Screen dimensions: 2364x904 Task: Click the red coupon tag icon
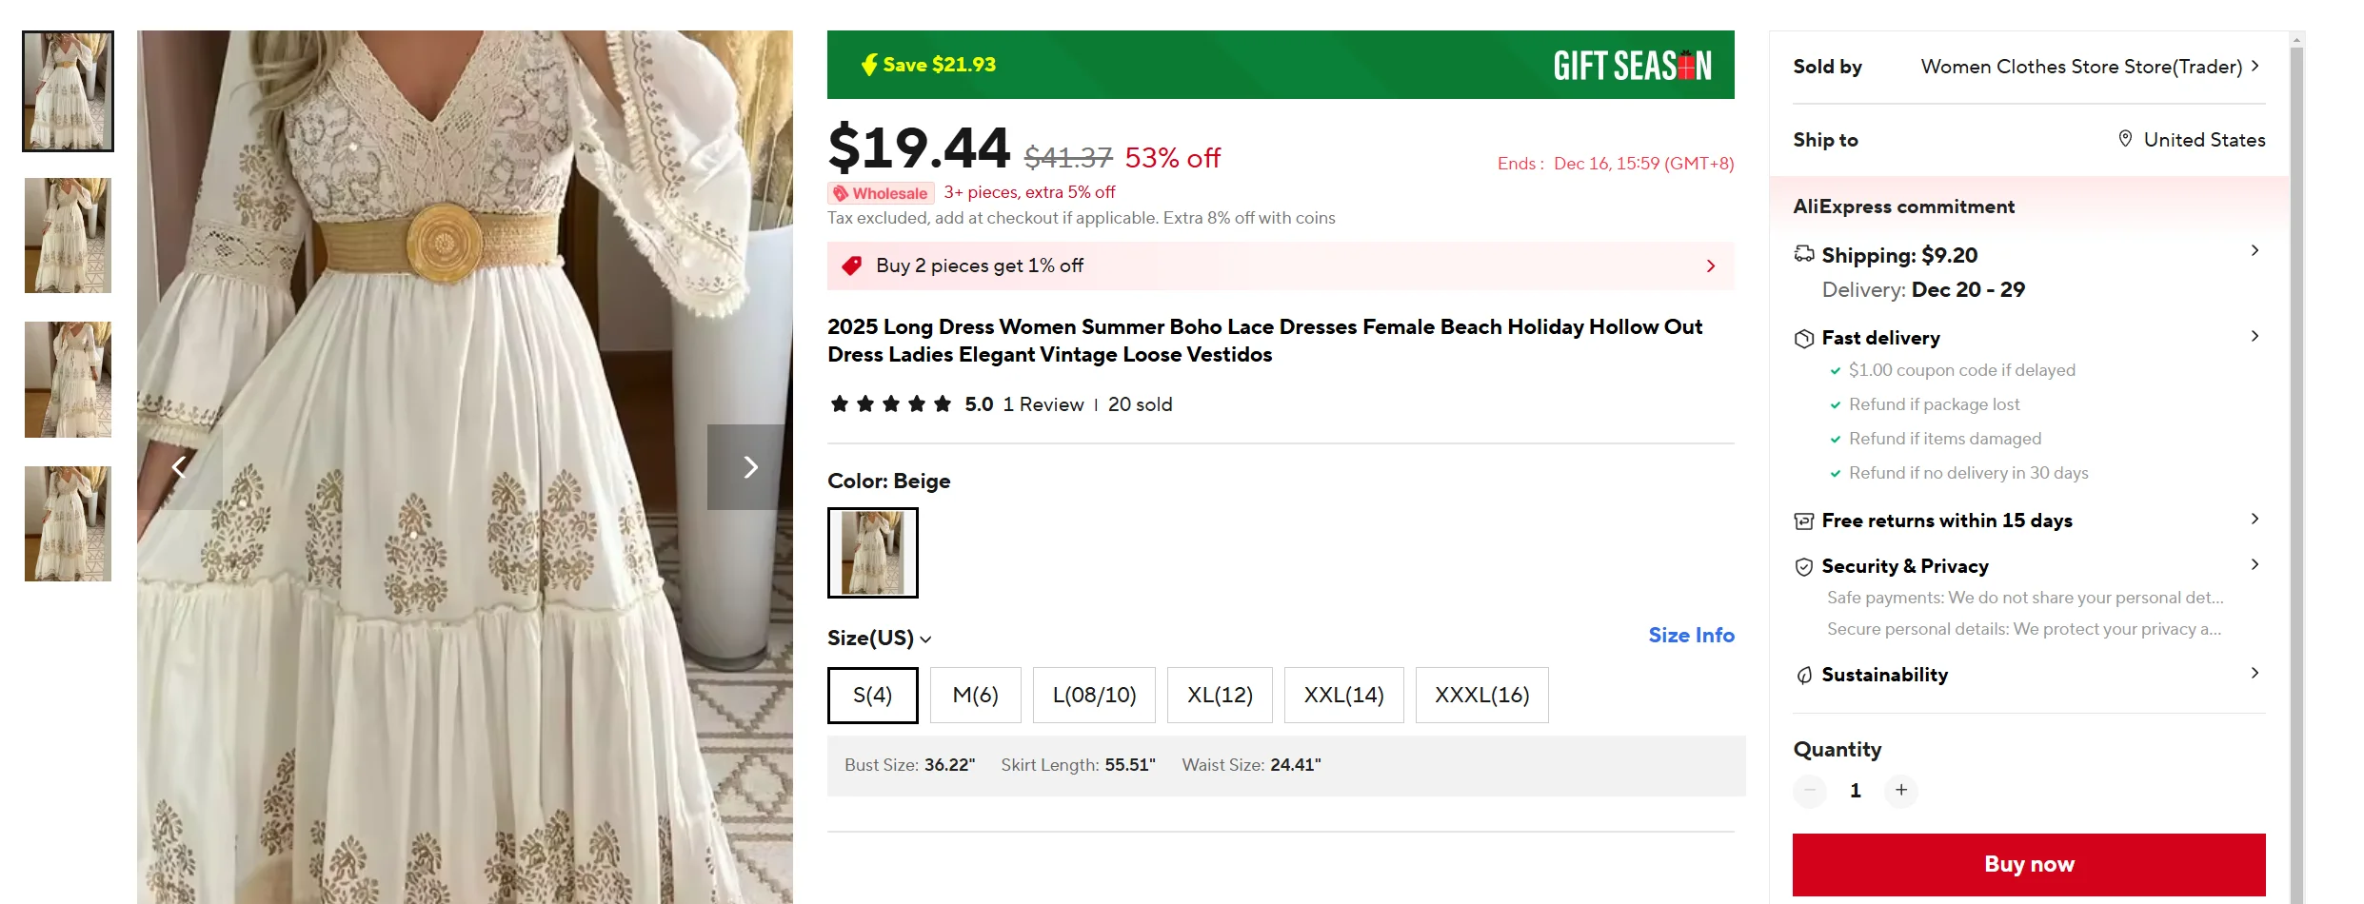851,265
